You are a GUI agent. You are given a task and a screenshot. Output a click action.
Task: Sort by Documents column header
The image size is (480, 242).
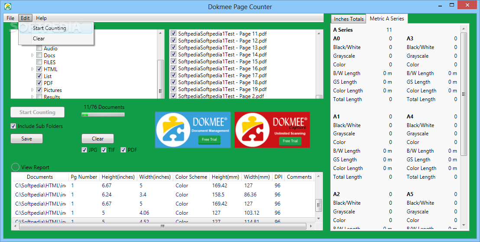pos(40,177)
